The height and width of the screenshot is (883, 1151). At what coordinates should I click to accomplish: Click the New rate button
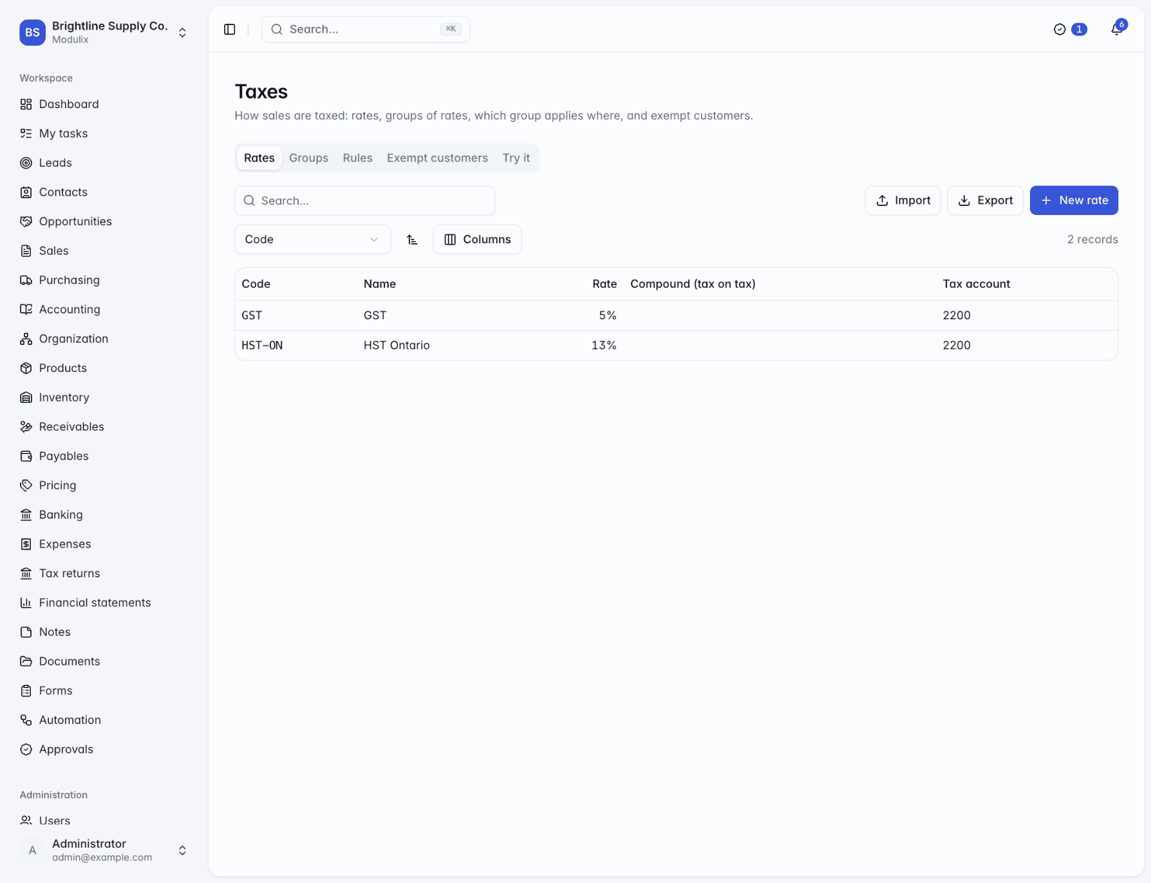click(1074, 200)
